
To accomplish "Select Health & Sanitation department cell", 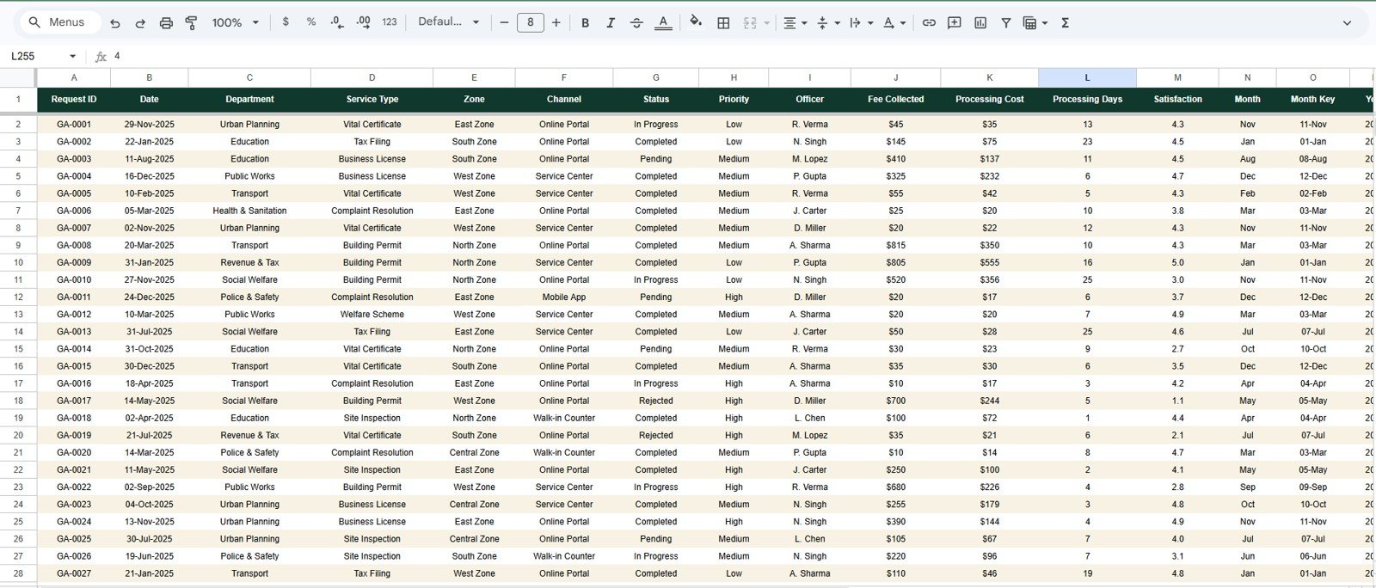I will point(249,211).
